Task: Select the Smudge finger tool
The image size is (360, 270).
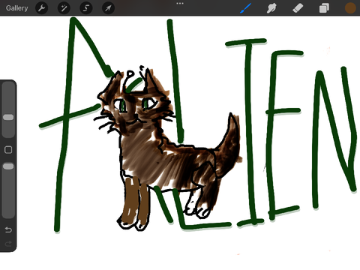Action: tap(271, 8)
